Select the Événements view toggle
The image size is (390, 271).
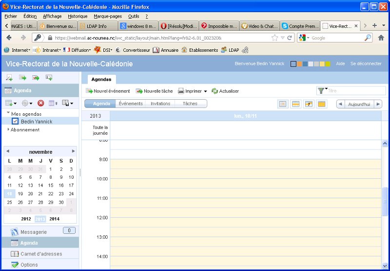(131, 104)
